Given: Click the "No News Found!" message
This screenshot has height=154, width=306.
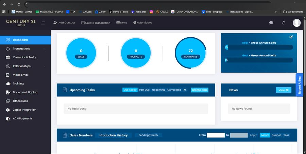Looking at the screenshot, I should coord(259,109).
